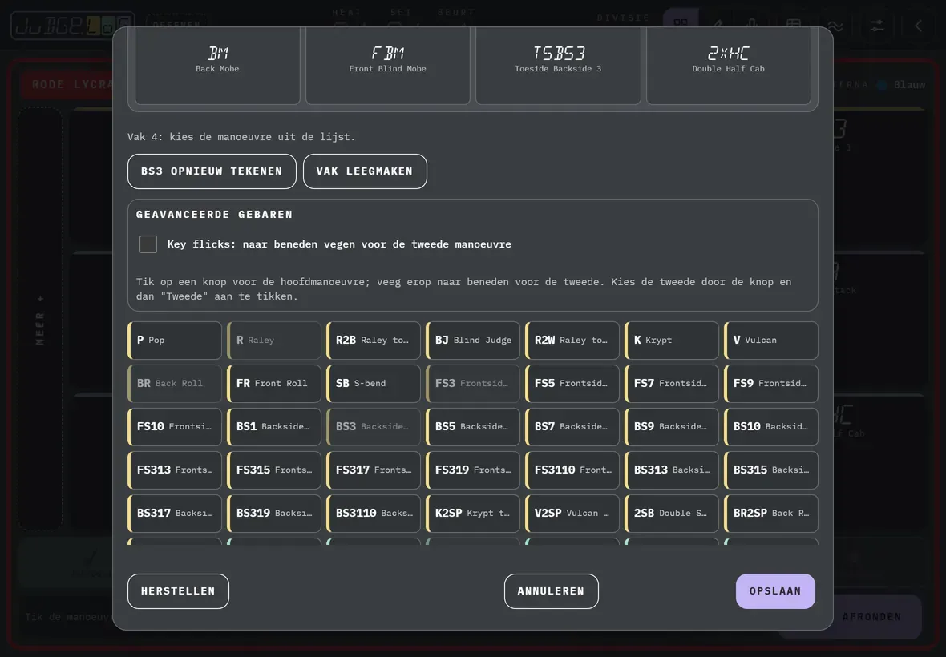The width and height of the screenshot is (946, 657).
Task: Pick the K Krypt manoeuvre
Action: pyautogui.click(x=672, y=340)
